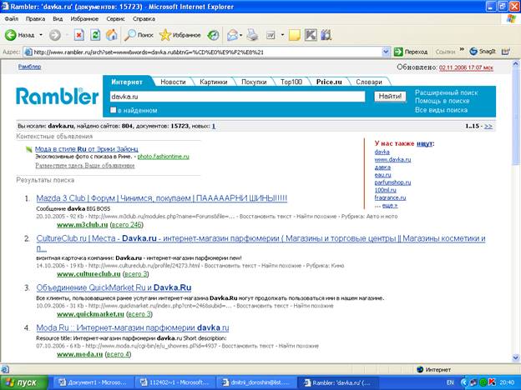Print the page with printer icon
Viewport: 521px width, 390px height.
(252, 35)
